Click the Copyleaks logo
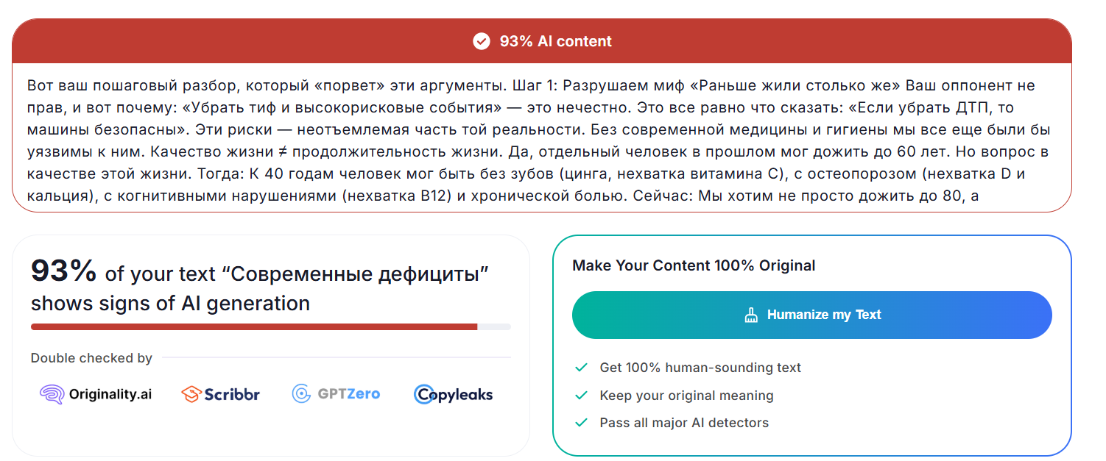 [x=453, y=395]
